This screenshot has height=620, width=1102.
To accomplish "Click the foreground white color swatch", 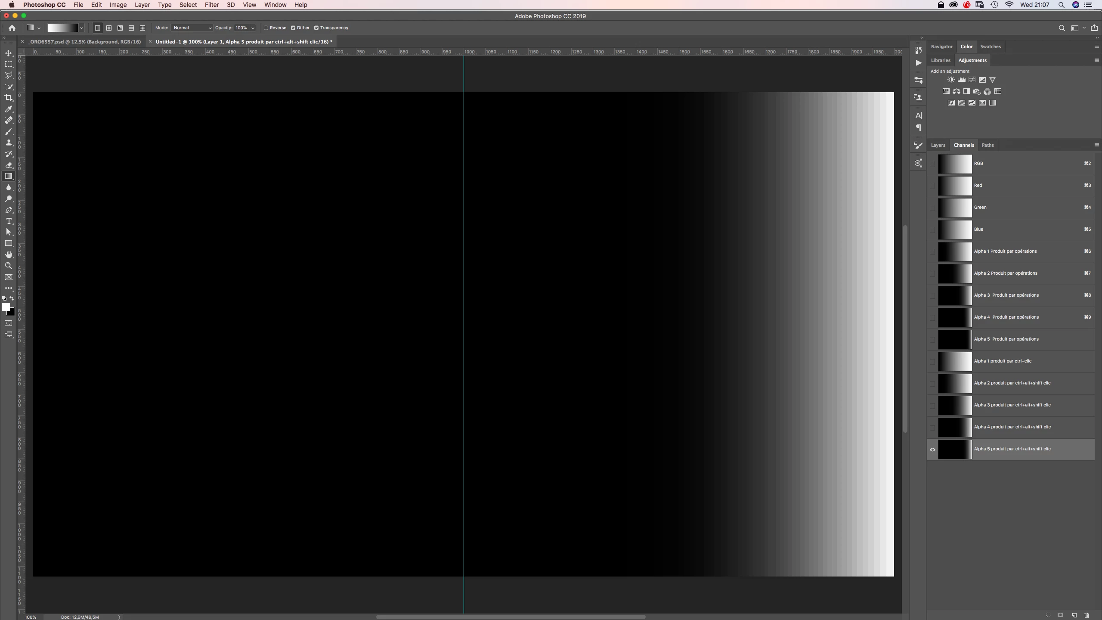I will coord(6,307).
